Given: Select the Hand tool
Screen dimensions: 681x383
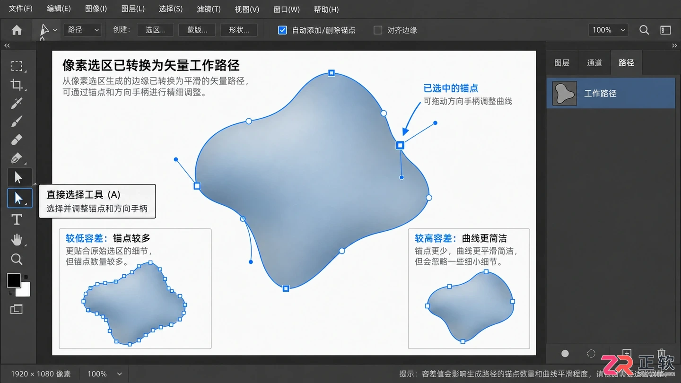Looking at the screenshot, I should (17, 239).
